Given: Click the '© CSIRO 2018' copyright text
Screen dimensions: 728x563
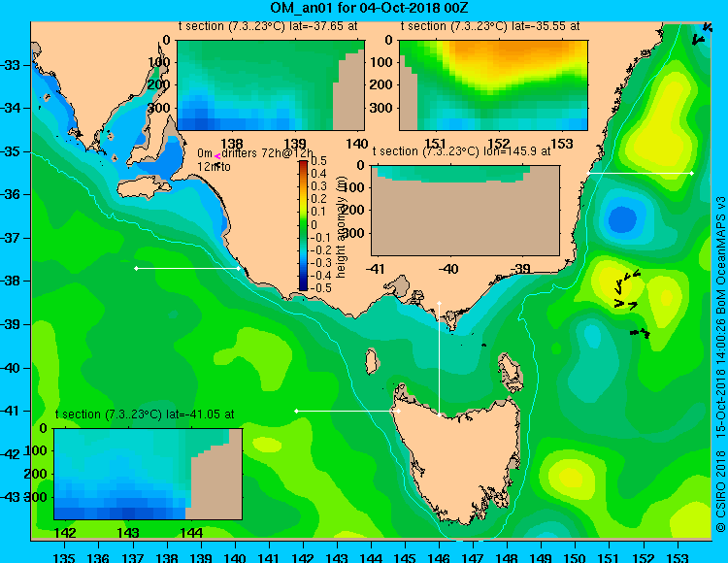Looking at the screenshot, I should 720,490.
